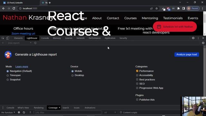Switch to Elements tab
Image resolution: width=206 pixels, height=116 pixels.
click(x=18, y=38)
